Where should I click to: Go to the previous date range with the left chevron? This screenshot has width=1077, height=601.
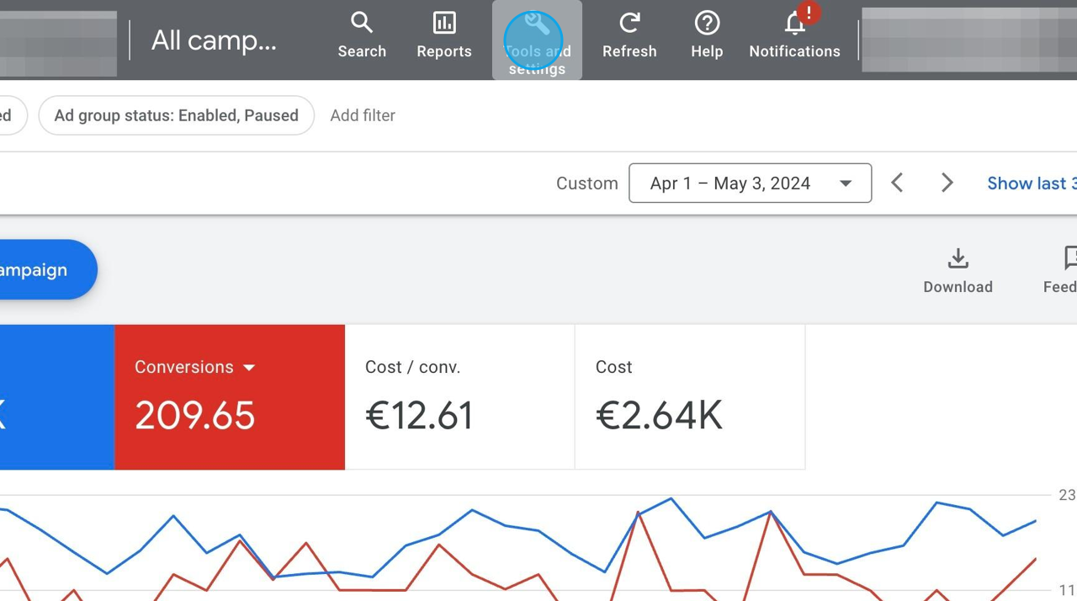click(897, 183)
